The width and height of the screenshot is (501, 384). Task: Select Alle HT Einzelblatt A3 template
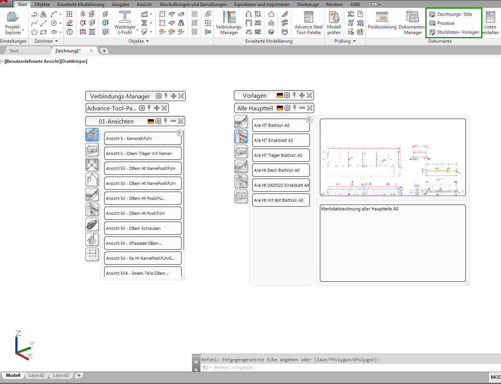(x=281, y=140)
